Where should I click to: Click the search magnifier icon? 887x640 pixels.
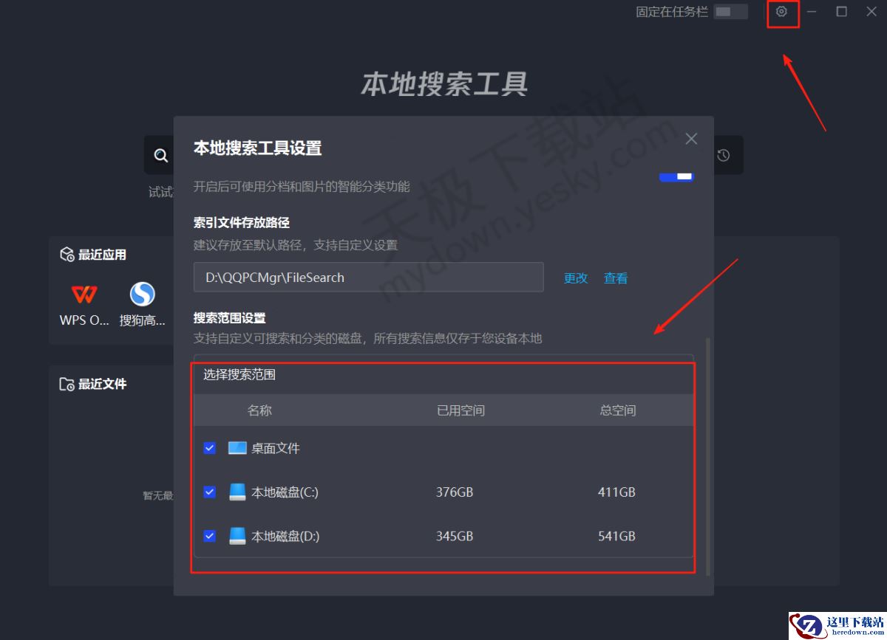point(160,155)
